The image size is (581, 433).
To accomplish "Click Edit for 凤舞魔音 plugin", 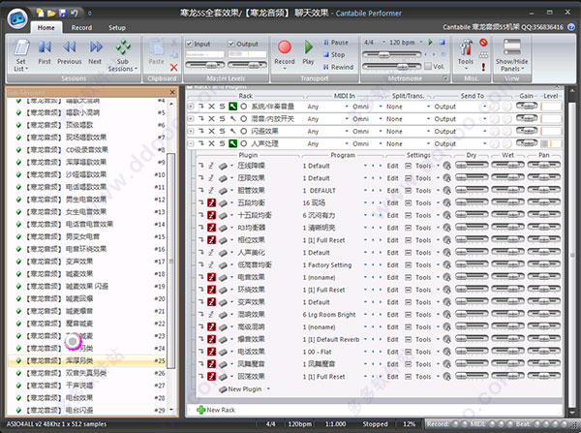I will click(x=393, y=364).
